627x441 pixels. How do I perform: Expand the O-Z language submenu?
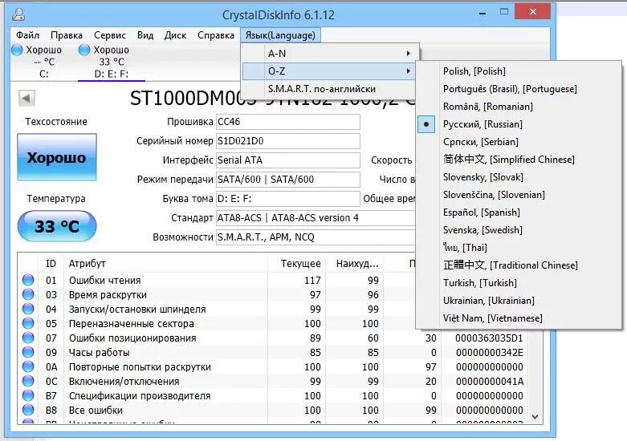330,71
